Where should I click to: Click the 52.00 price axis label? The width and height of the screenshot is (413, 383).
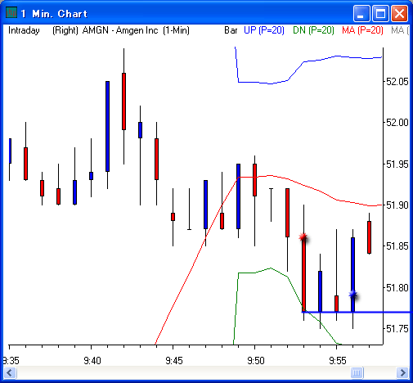click(397, 123)
